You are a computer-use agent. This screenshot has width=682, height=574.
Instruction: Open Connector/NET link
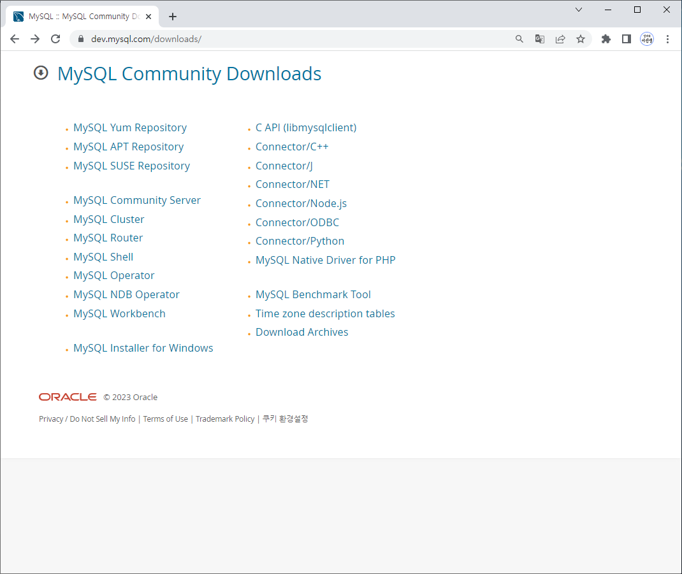tap(293, 184)
